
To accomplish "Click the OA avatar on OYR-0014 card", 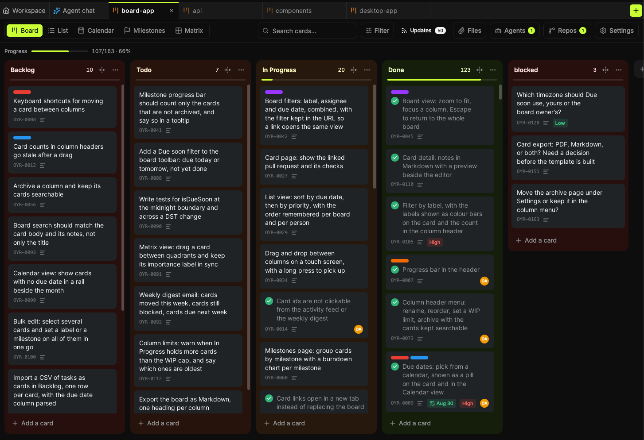I will pyautogui.click(x=359, y=329).
